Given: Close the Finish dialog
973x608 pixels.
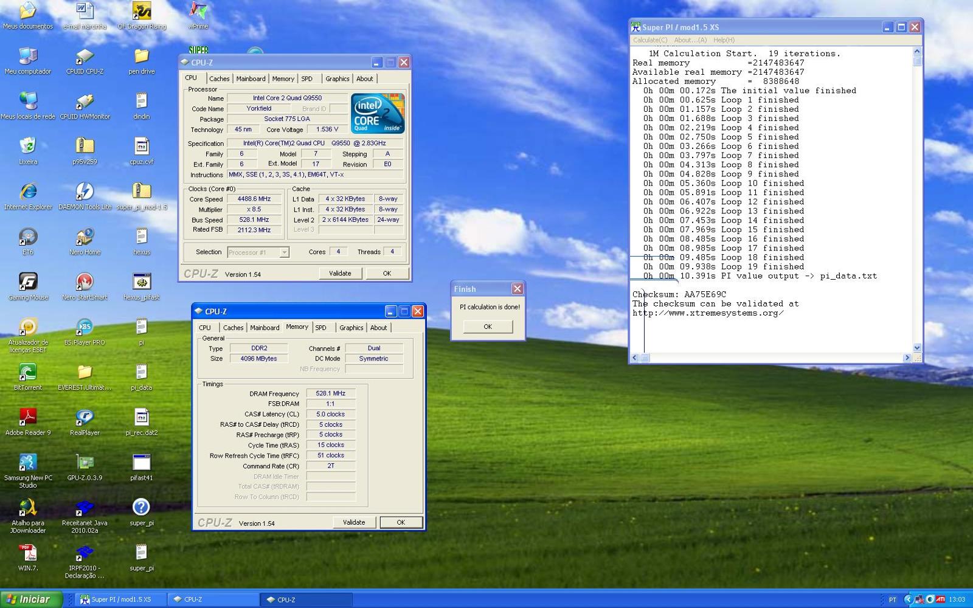Looking at the screenshot, I should click(x=517, y=289).
